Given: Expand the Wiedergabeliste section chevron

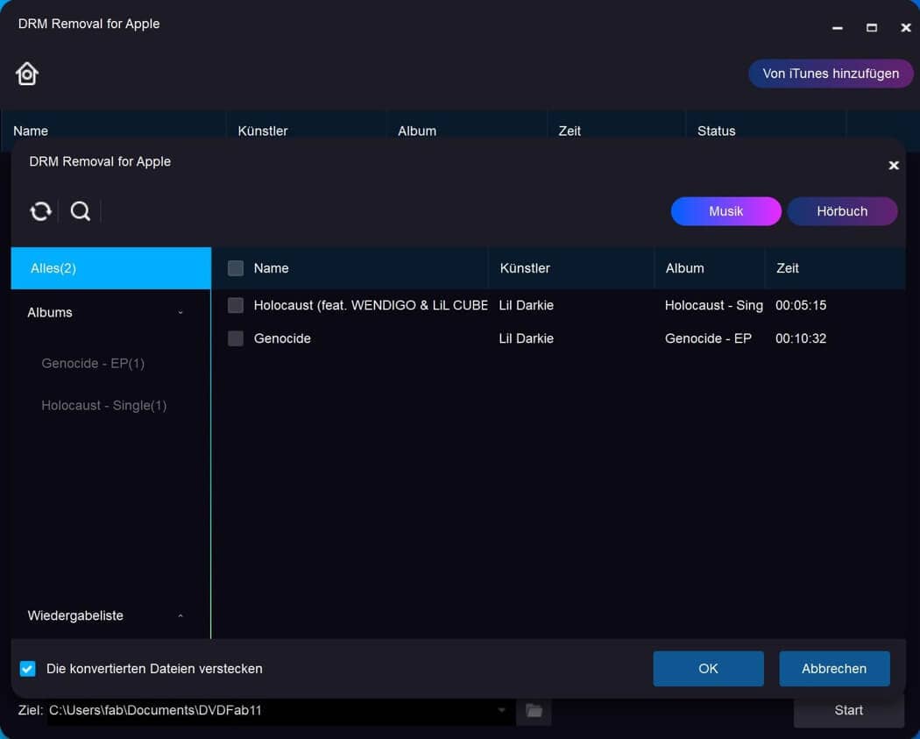Looking at the screenshot, I should pos(180,615).
